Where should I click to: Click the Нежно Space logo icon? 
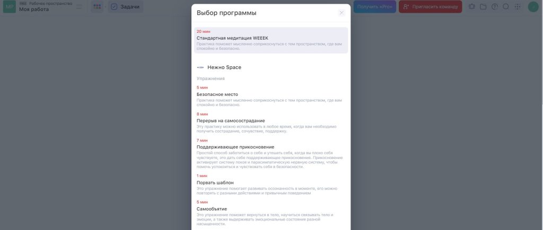[x=200, y=68]
